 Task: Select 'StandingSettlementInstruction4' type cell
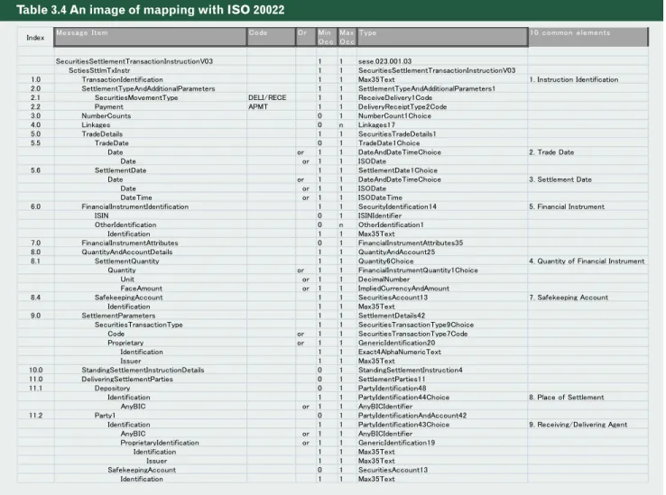point(411,371)
